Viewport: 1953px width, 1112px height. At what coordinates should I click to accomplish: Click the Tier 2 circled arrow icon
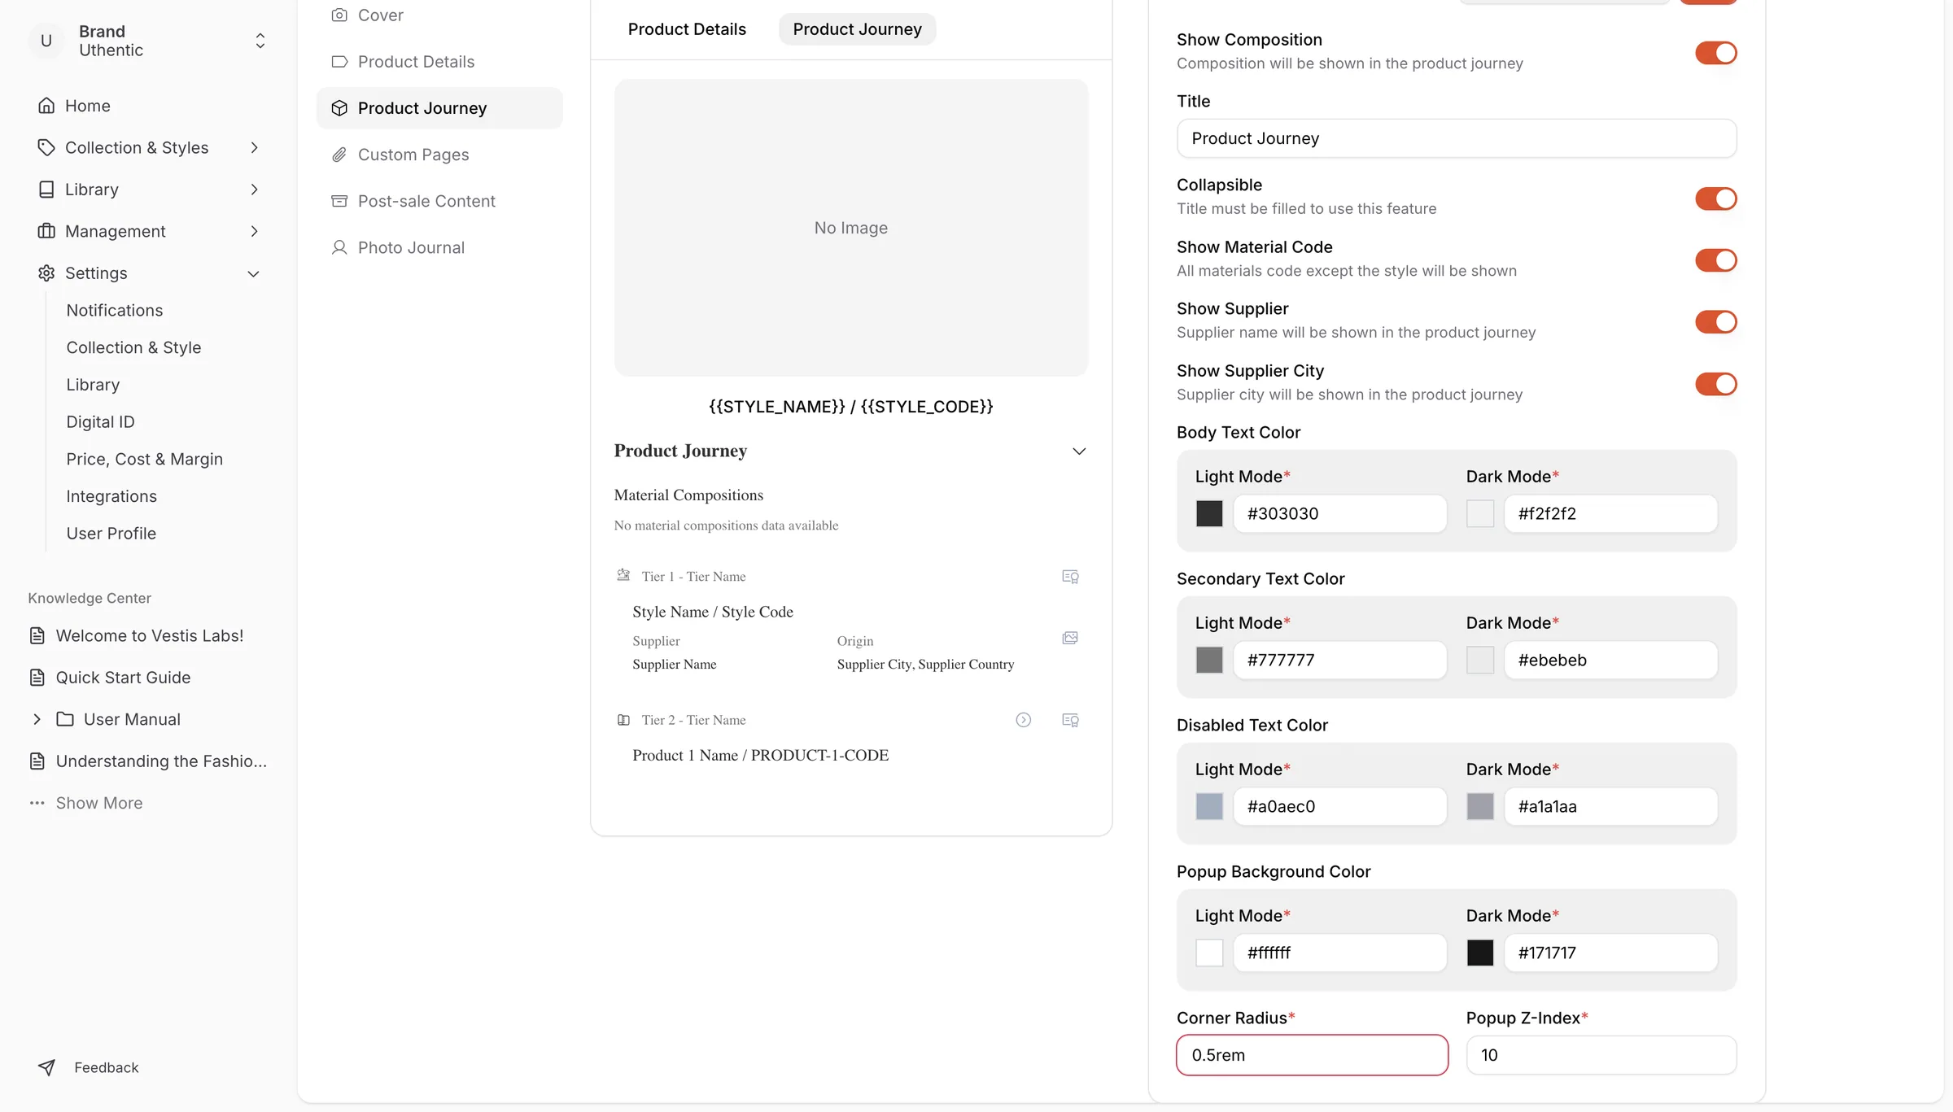point(1024,720)
